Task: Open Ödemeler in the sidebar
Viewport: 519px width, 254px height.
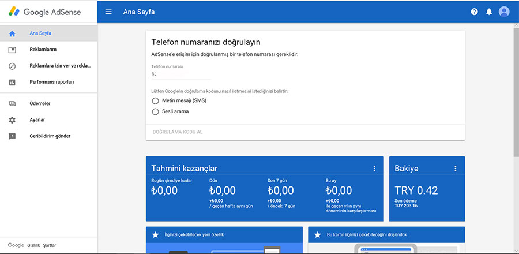Action: pyautogui.click(x=48, y=104)
